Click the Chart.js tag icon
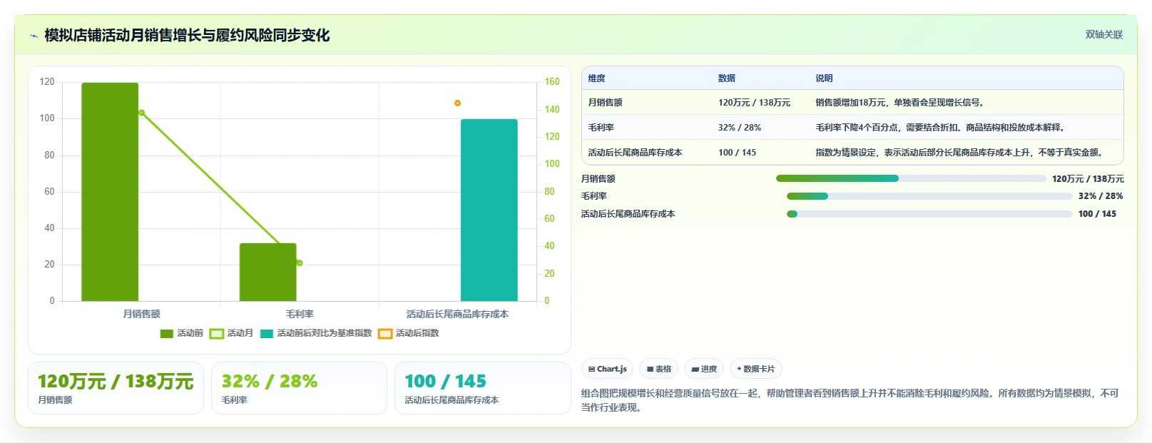 pyautogui.click(x=592, y=369)
